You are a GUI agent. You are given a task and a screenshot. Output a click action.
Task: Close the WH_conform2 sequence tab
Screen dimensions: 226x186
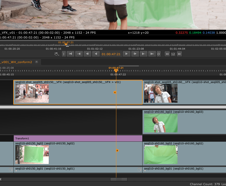pyautogui.click(x=37, y=62)
